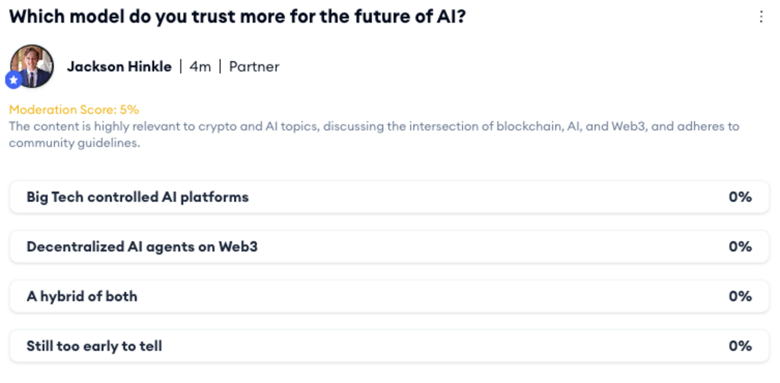Choose the A hybrid of both option
The width and height of the screenshot is (780, 383).
pyautogui.click(x=389, y=297)
